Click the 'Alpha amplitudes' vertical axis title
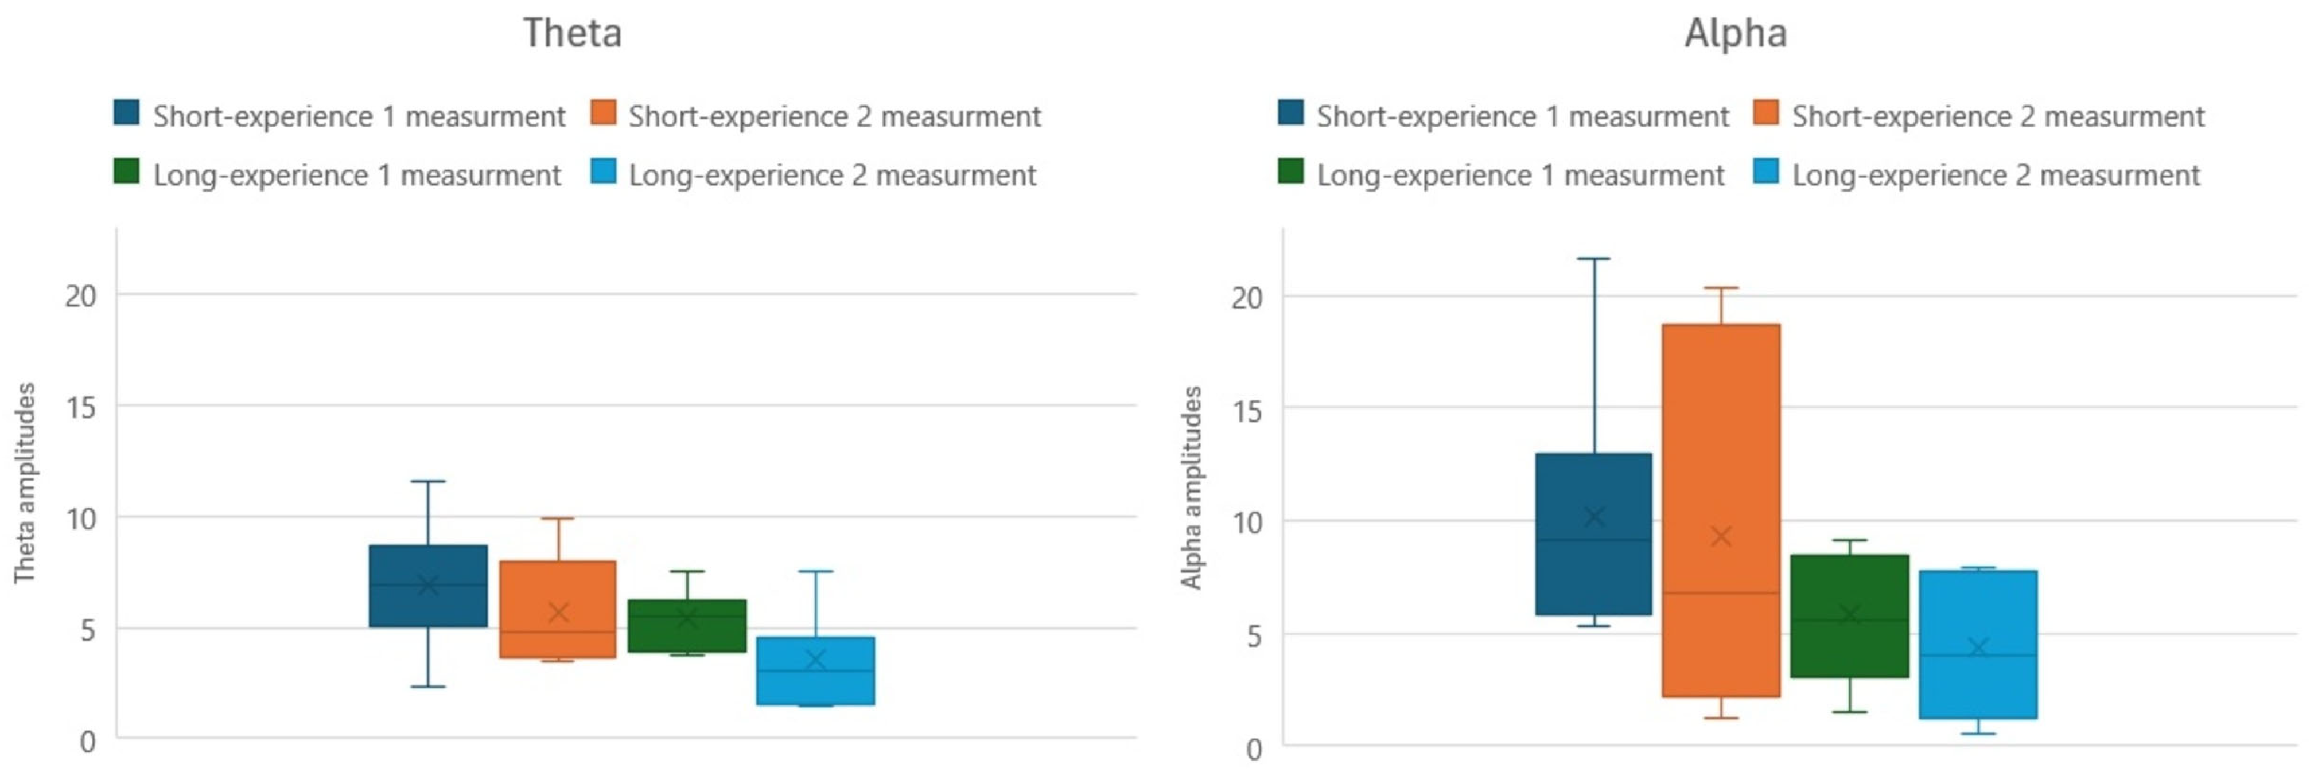 [x=1191, y=488]
